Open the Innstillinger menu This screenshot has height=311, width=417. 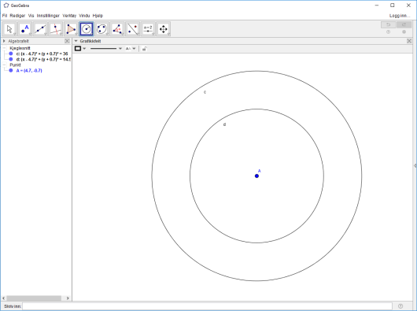pos(48,16)
